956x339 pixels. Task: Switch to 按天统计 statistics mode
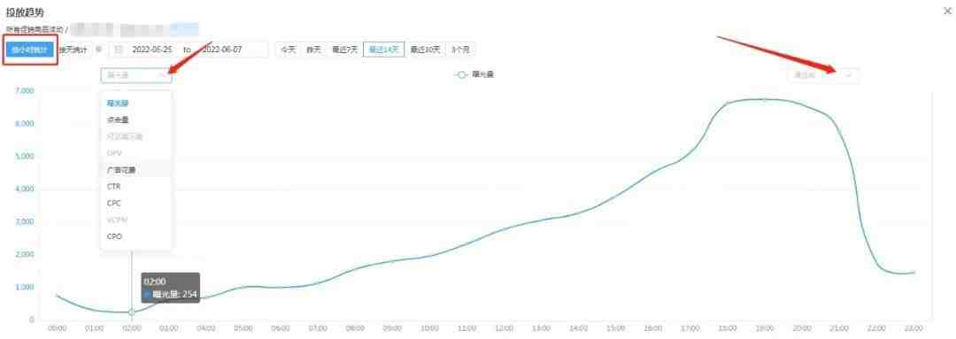tap(73, 50)
